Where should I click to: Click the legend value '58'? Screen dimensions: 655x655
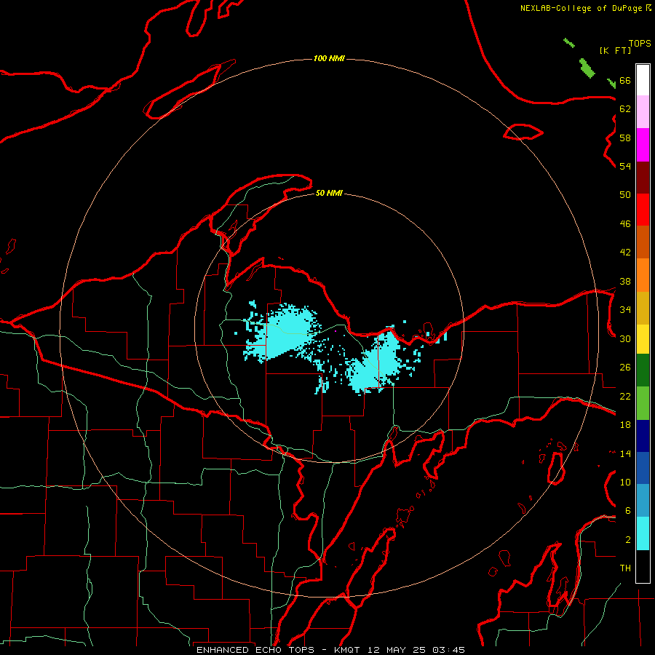click(x=625, y=138)
